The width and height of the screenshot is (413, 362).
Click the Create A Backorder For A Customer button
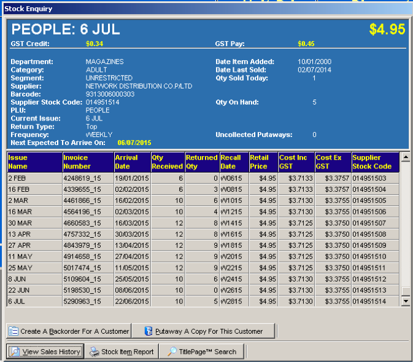(69, 331)
